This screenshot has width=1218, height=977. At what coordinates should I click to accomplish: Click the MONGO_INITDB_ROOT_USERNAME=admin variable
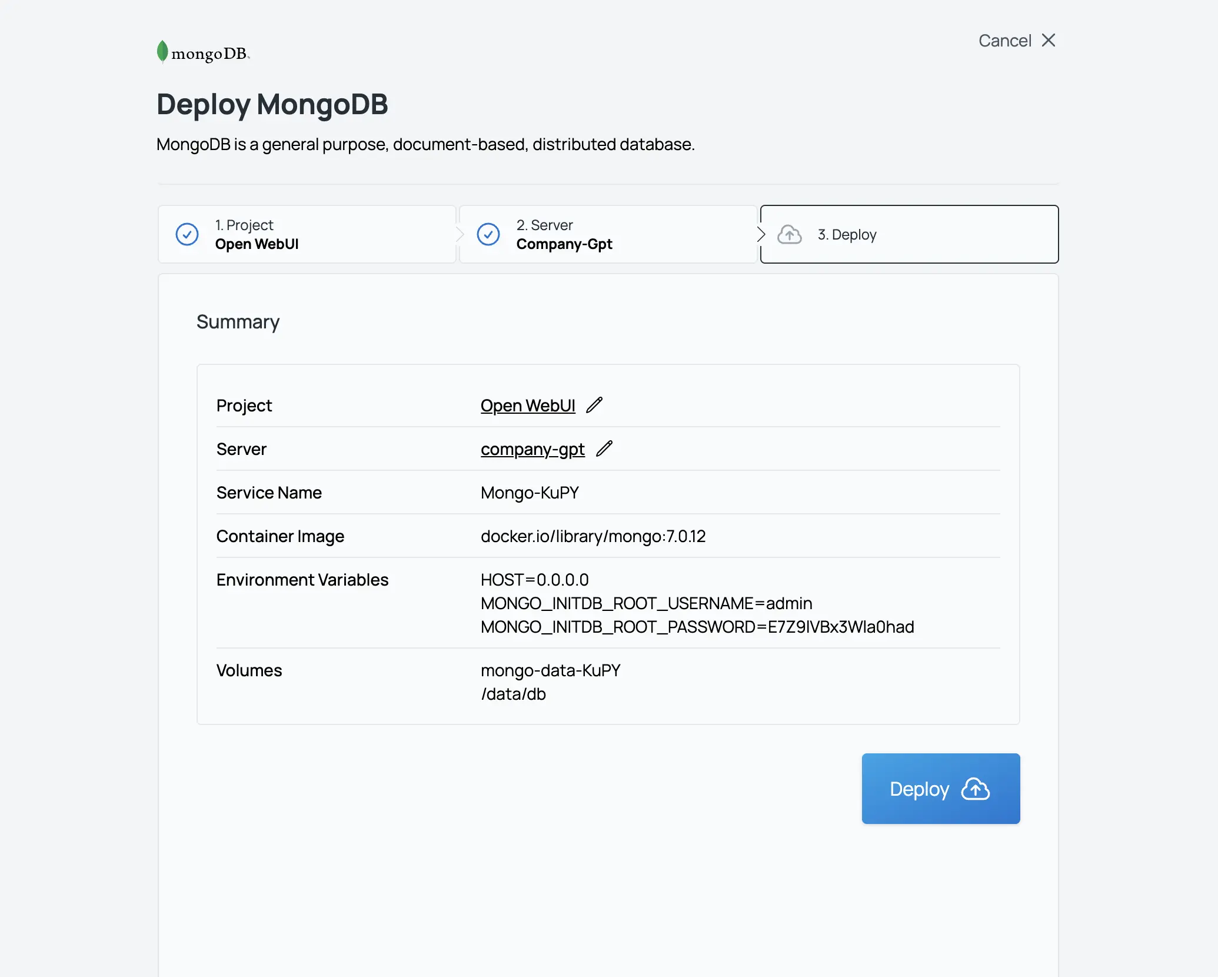pyautogui.click(x=646, y=603)
